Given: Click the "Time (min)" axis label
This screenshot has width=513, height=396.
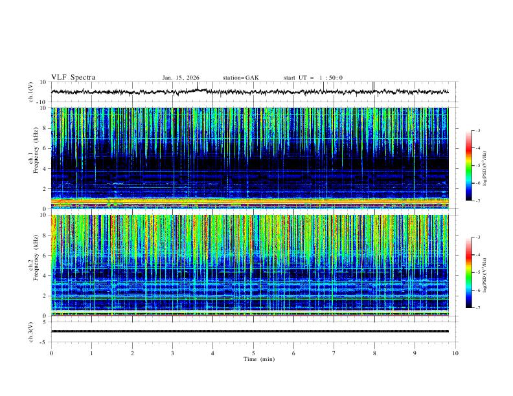Looking at the screenshot, I should (259, 359).
